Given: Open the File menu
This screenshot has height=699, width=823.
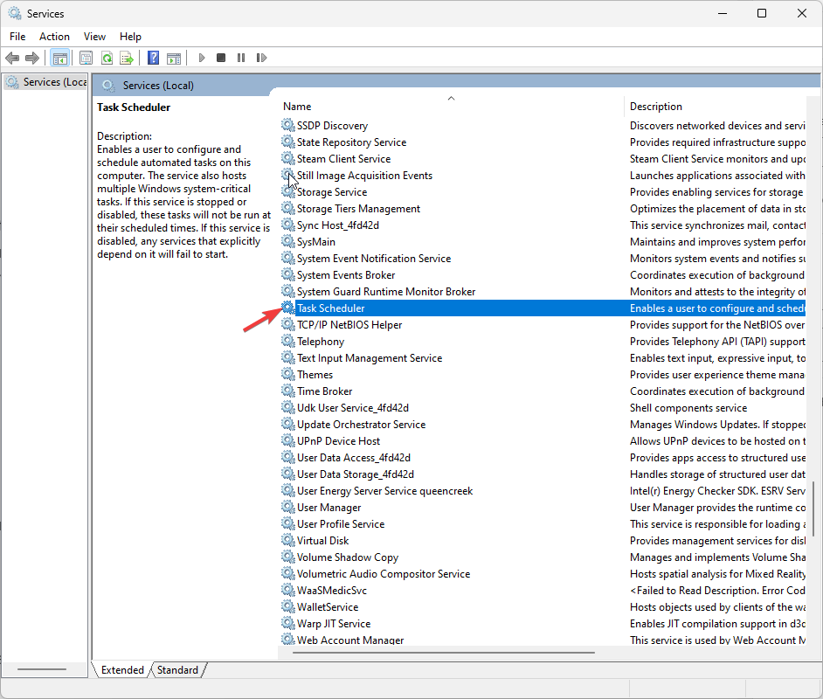Looking at the screenshot, I should 17,37.
